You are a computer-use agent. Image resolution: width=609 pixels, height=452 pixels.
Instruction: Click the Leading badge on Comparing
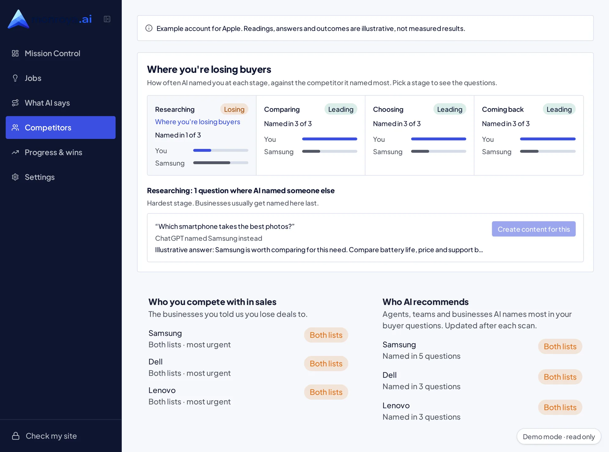coord(341,109)
